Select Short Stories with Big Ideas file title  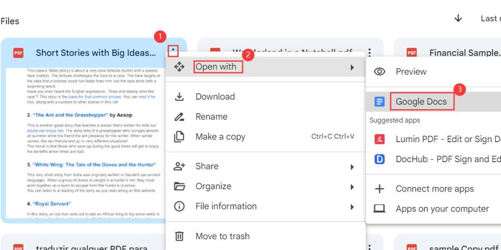(96, 53)
